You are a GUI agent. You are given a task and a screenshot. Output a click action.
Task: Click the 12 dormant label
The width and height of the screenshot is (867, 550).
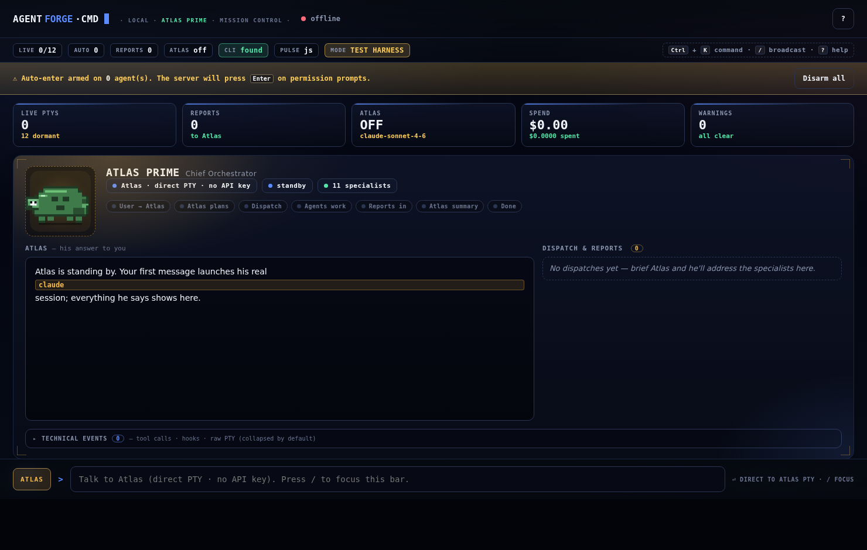[40, 136]
